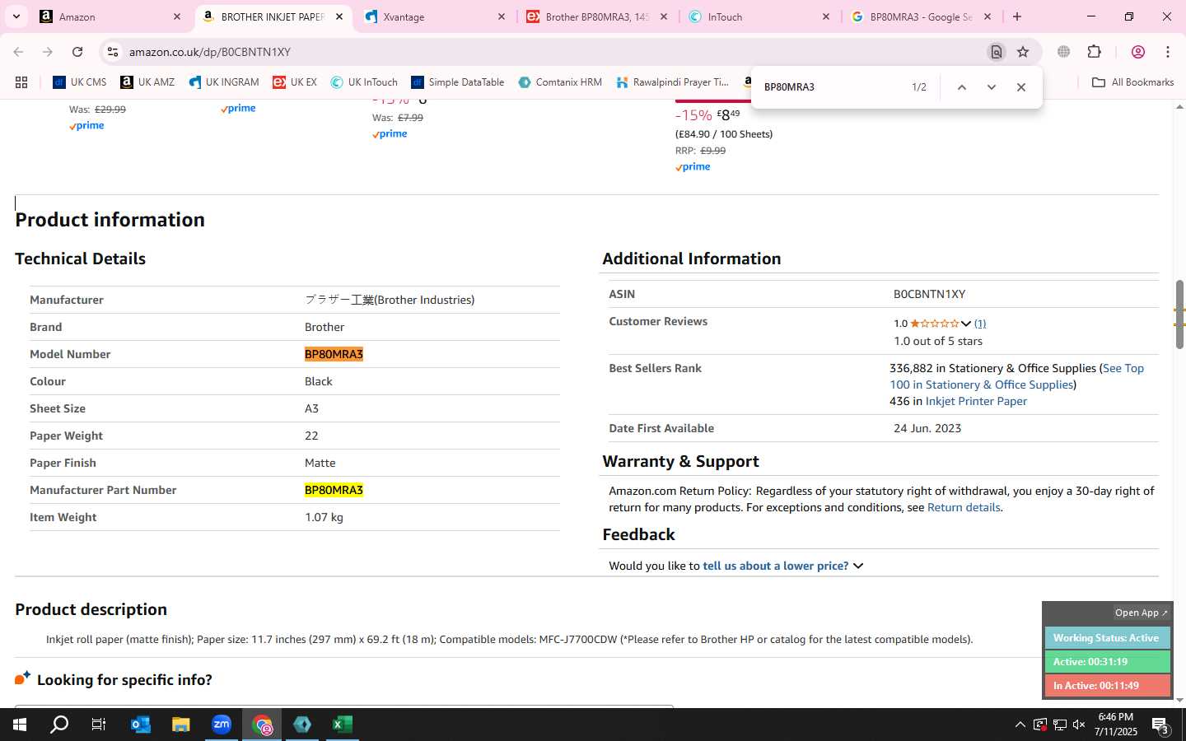Open Contanix HRM bookmark
This screenshot has height=741, width=1186.
click(560, 82)
